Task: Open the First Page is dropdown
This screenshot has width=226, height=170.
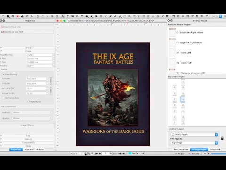Action: click(194, 143)
